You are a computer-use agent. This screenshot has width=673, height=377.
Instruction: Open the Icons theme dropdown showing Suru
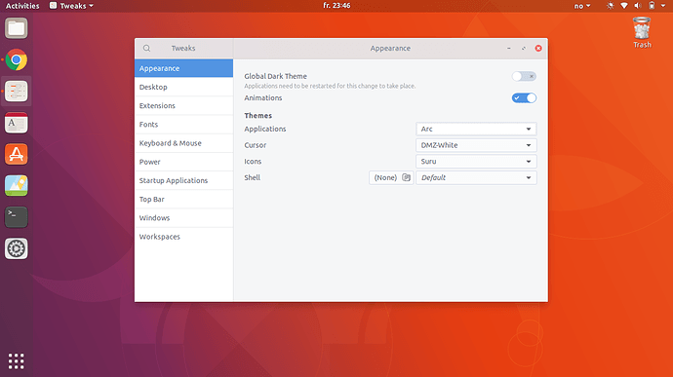click(476, 162)
